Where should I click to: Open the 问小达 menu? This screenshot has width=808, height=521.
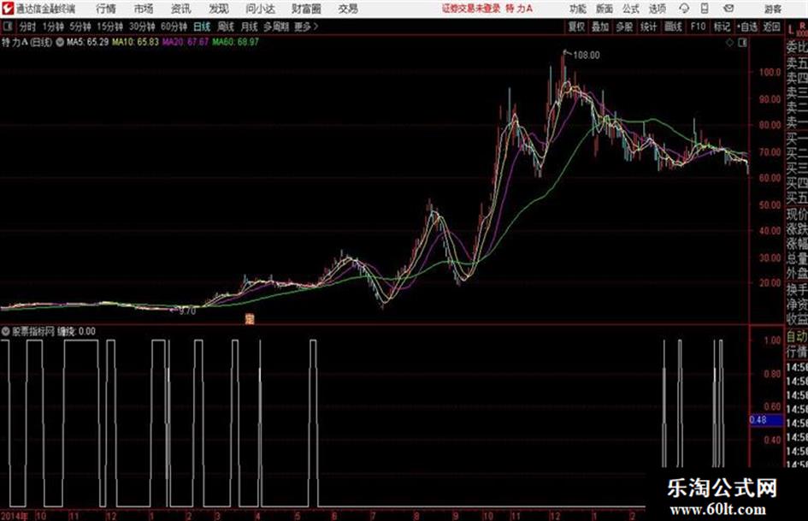[260, 9]
